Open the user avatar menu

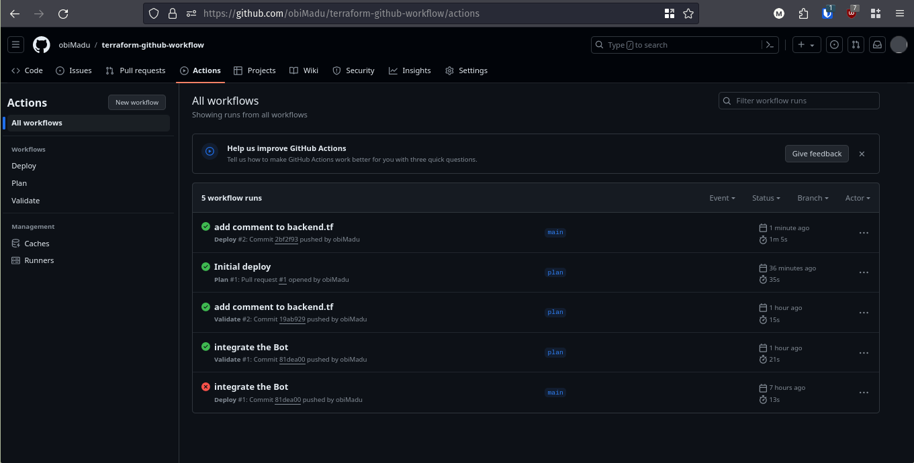(x=899, y=45)
